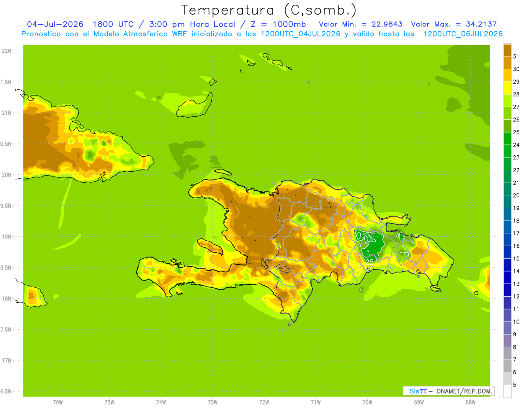Click the '19N' latitude label

[7, 237]
